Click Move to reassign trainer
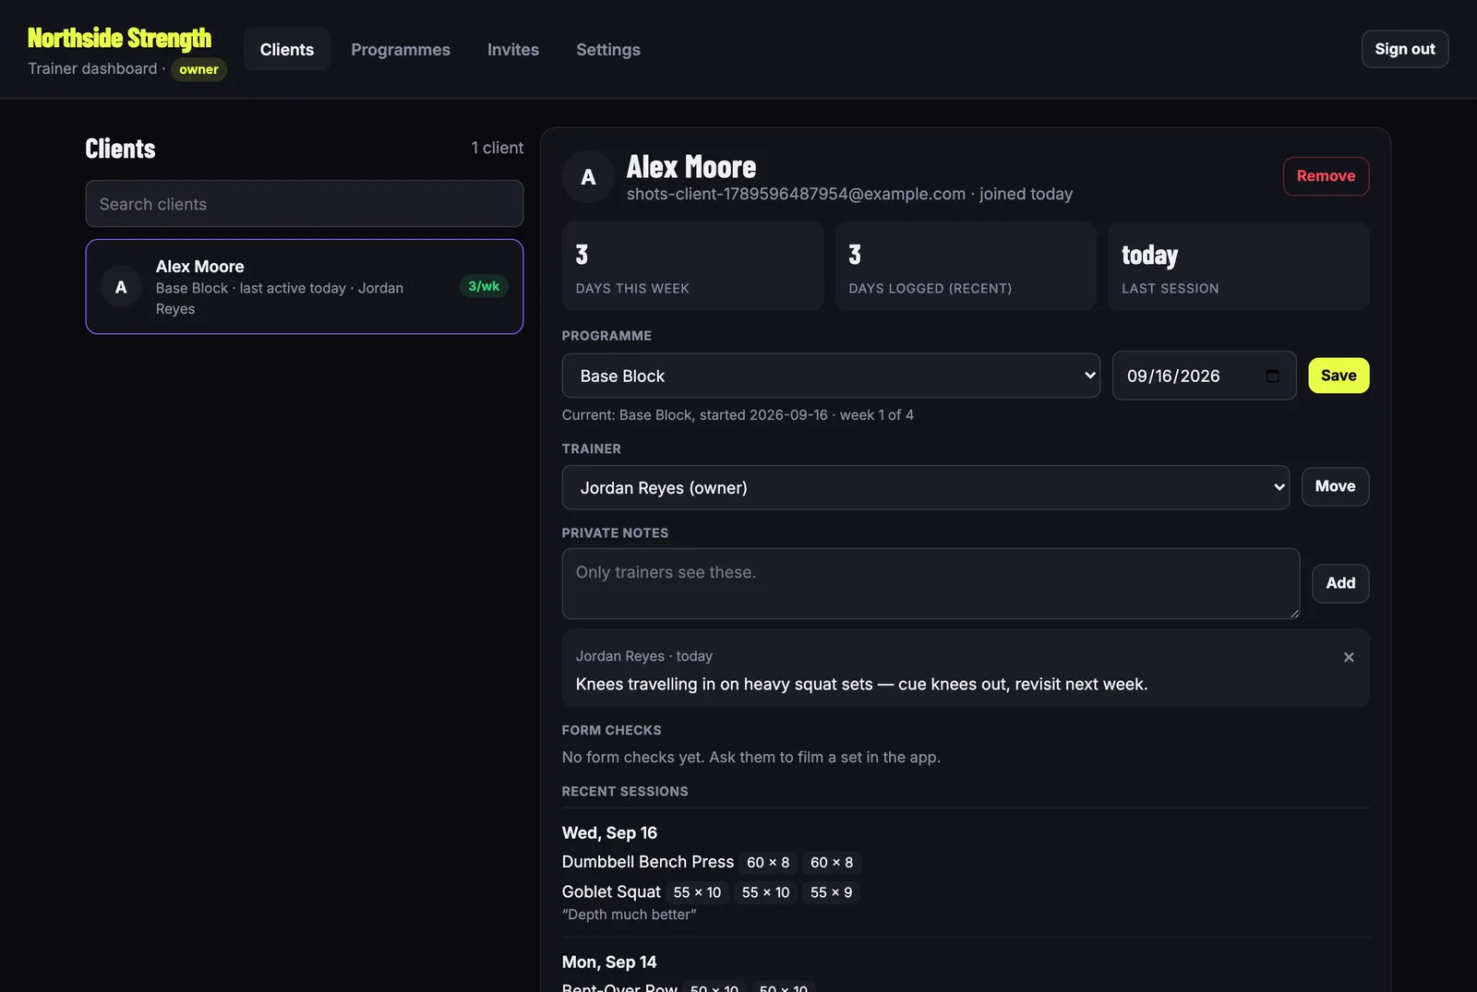The width and height of the screenshot is (1477, 992). 1335,486
